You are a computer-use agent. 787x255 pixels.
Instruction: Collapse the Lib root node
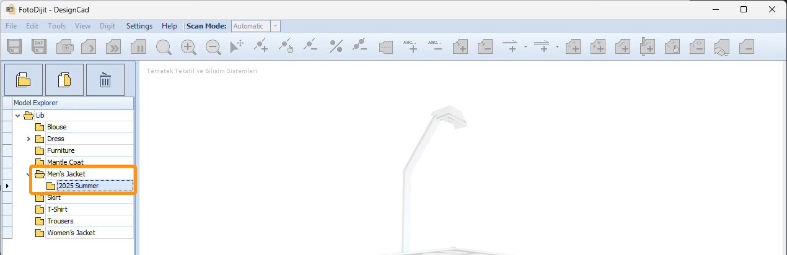(17, 115)
